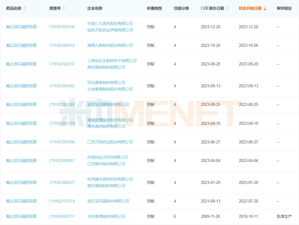
Task: Open company 上海安必生制药技术有限公司
Action: click(x=112, y=61)
